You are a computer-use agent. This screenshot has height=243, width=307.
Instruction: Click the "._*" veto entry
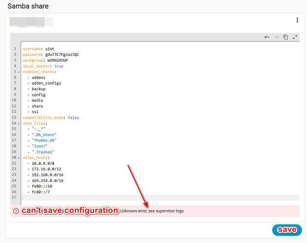pos(38,129)
